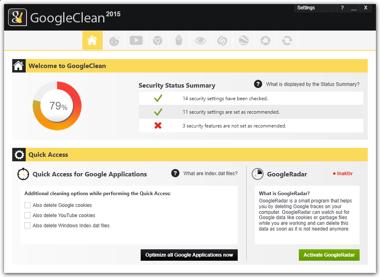Click Activate GoogleRadar button
This screenshot has width=380, height=277.
(329, 255)
